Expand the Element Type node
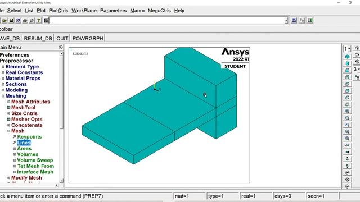The width and height of the screenshot is (360, 202). (x=3, y=67)
